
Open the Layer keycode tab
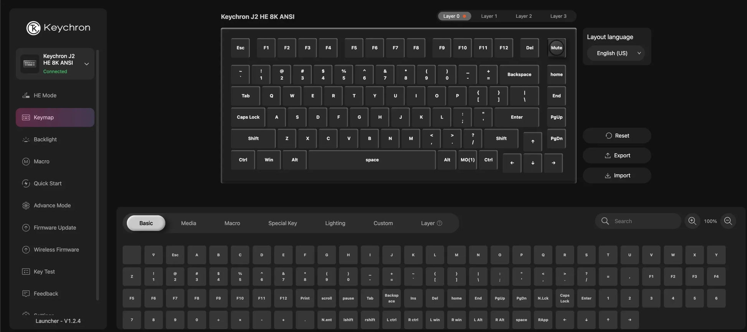tap(431, 223)
